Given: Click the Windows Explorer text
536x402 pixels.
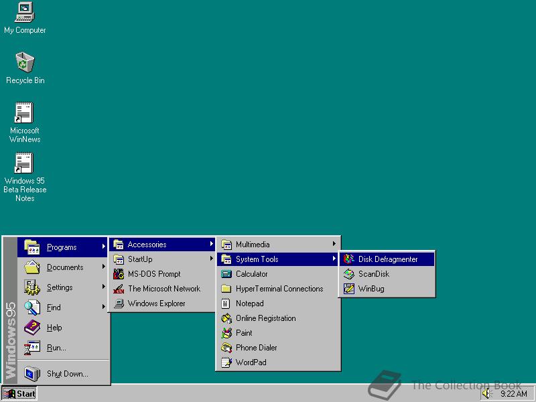Looking at the screenshot, I should 157,304.
